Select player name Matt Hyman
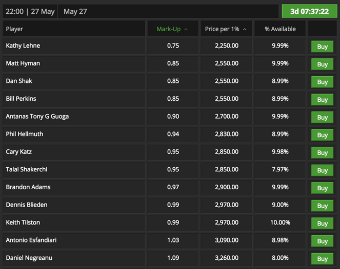Image resolution: width=340 pixels, height=269 pixels. point(23,63)
